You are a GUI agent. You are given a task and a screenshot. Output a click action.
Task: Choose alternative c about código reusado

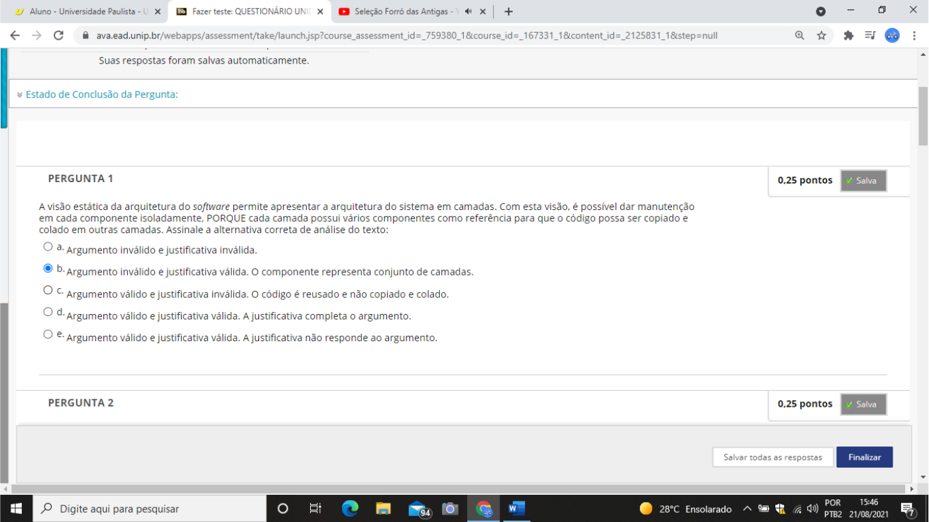point(47,289)
